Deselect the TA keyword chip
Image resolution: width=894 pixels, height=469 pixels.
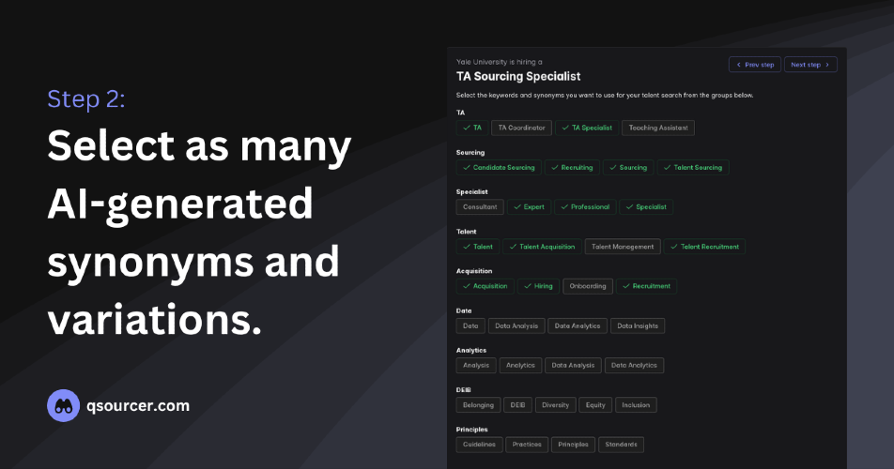472,129
